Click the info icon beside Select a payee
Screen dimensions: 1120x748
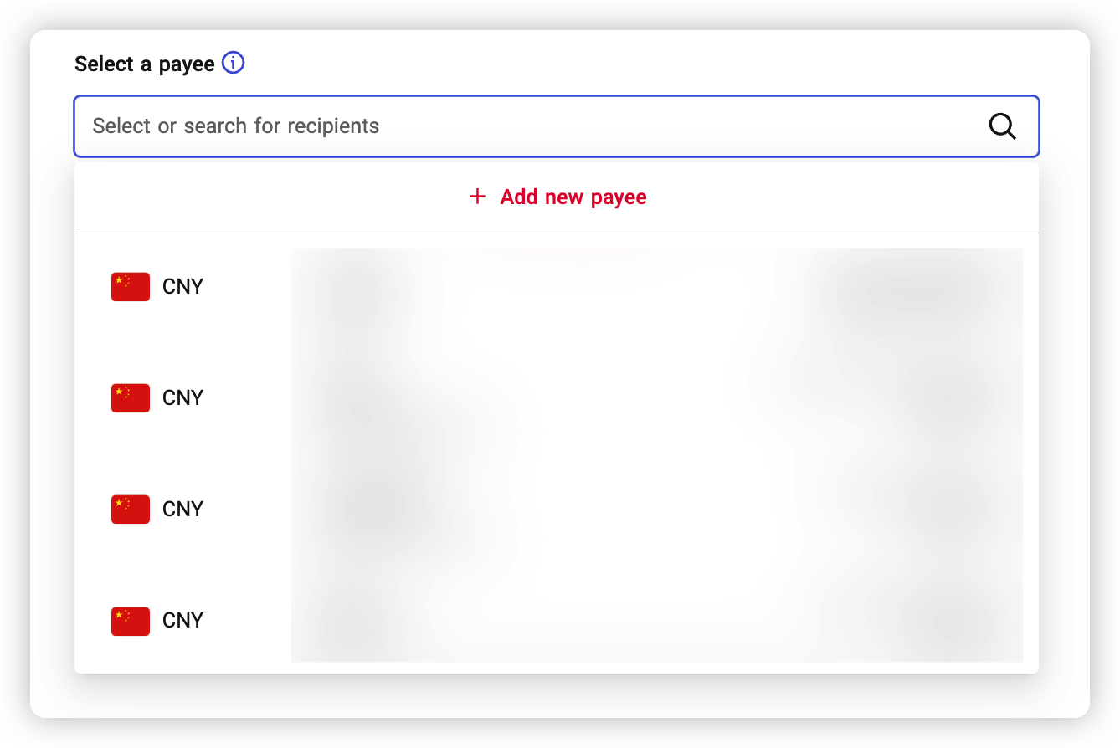pos(233,64)
